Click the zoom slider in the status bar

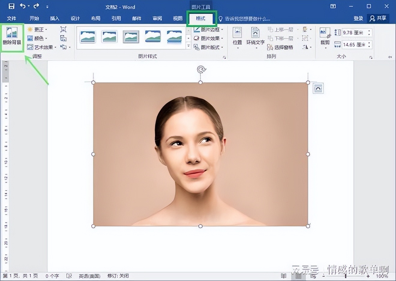[346, 276]
